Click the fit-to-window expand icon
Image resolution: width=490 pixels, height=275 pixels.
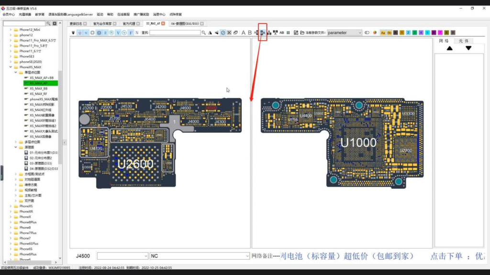229,32
